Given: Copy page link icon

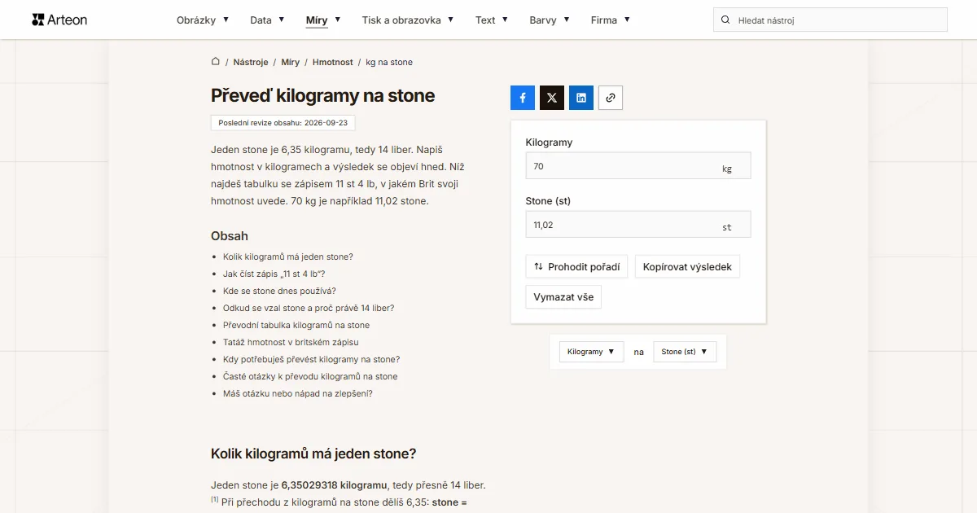Looking at the screenshot, I should pos(611,98).
